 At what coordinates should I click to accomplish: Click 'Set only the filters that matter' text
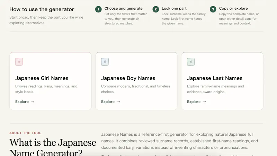point(126,19)
